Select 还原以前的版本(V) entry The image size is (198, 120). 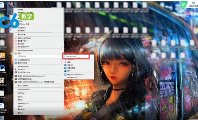[24, 89]
